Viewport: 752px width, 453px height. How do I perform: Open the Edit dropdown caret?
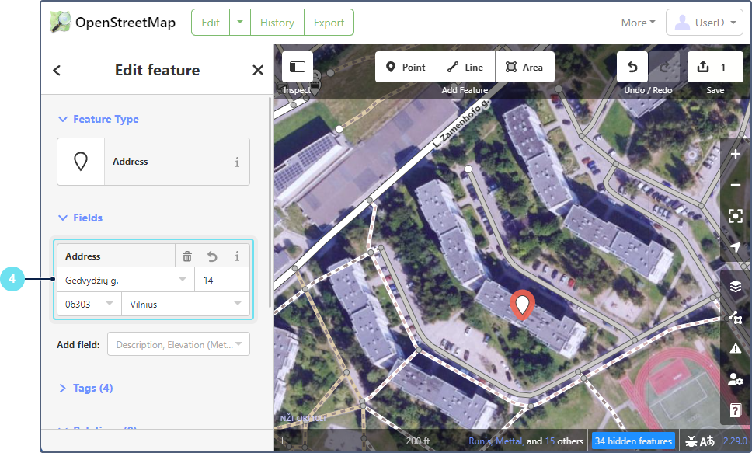240,23
